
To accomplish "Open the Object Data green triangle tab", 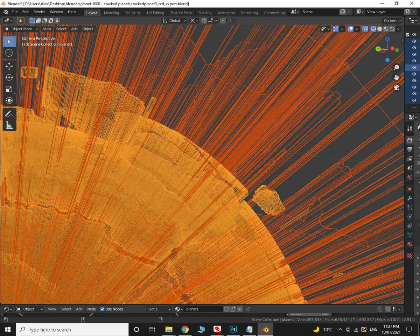I will tap(410, 235).
